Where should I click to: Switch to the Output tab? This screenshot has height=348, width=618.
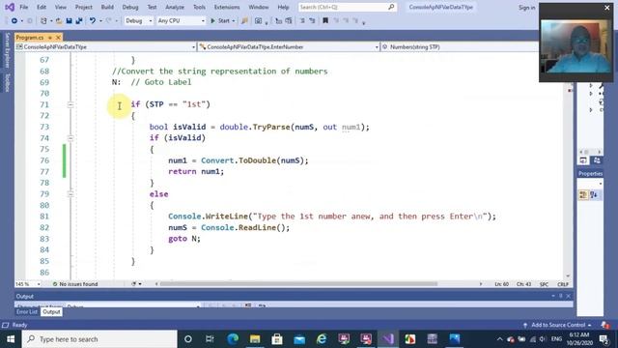tap(51, 312)
